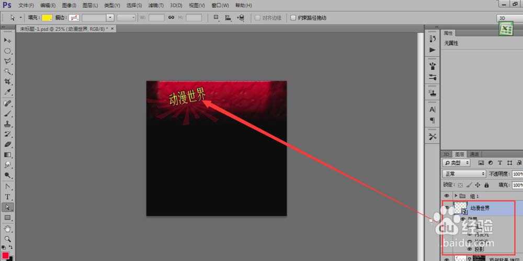Click the yellow fill color swatch

coord(47,18)
